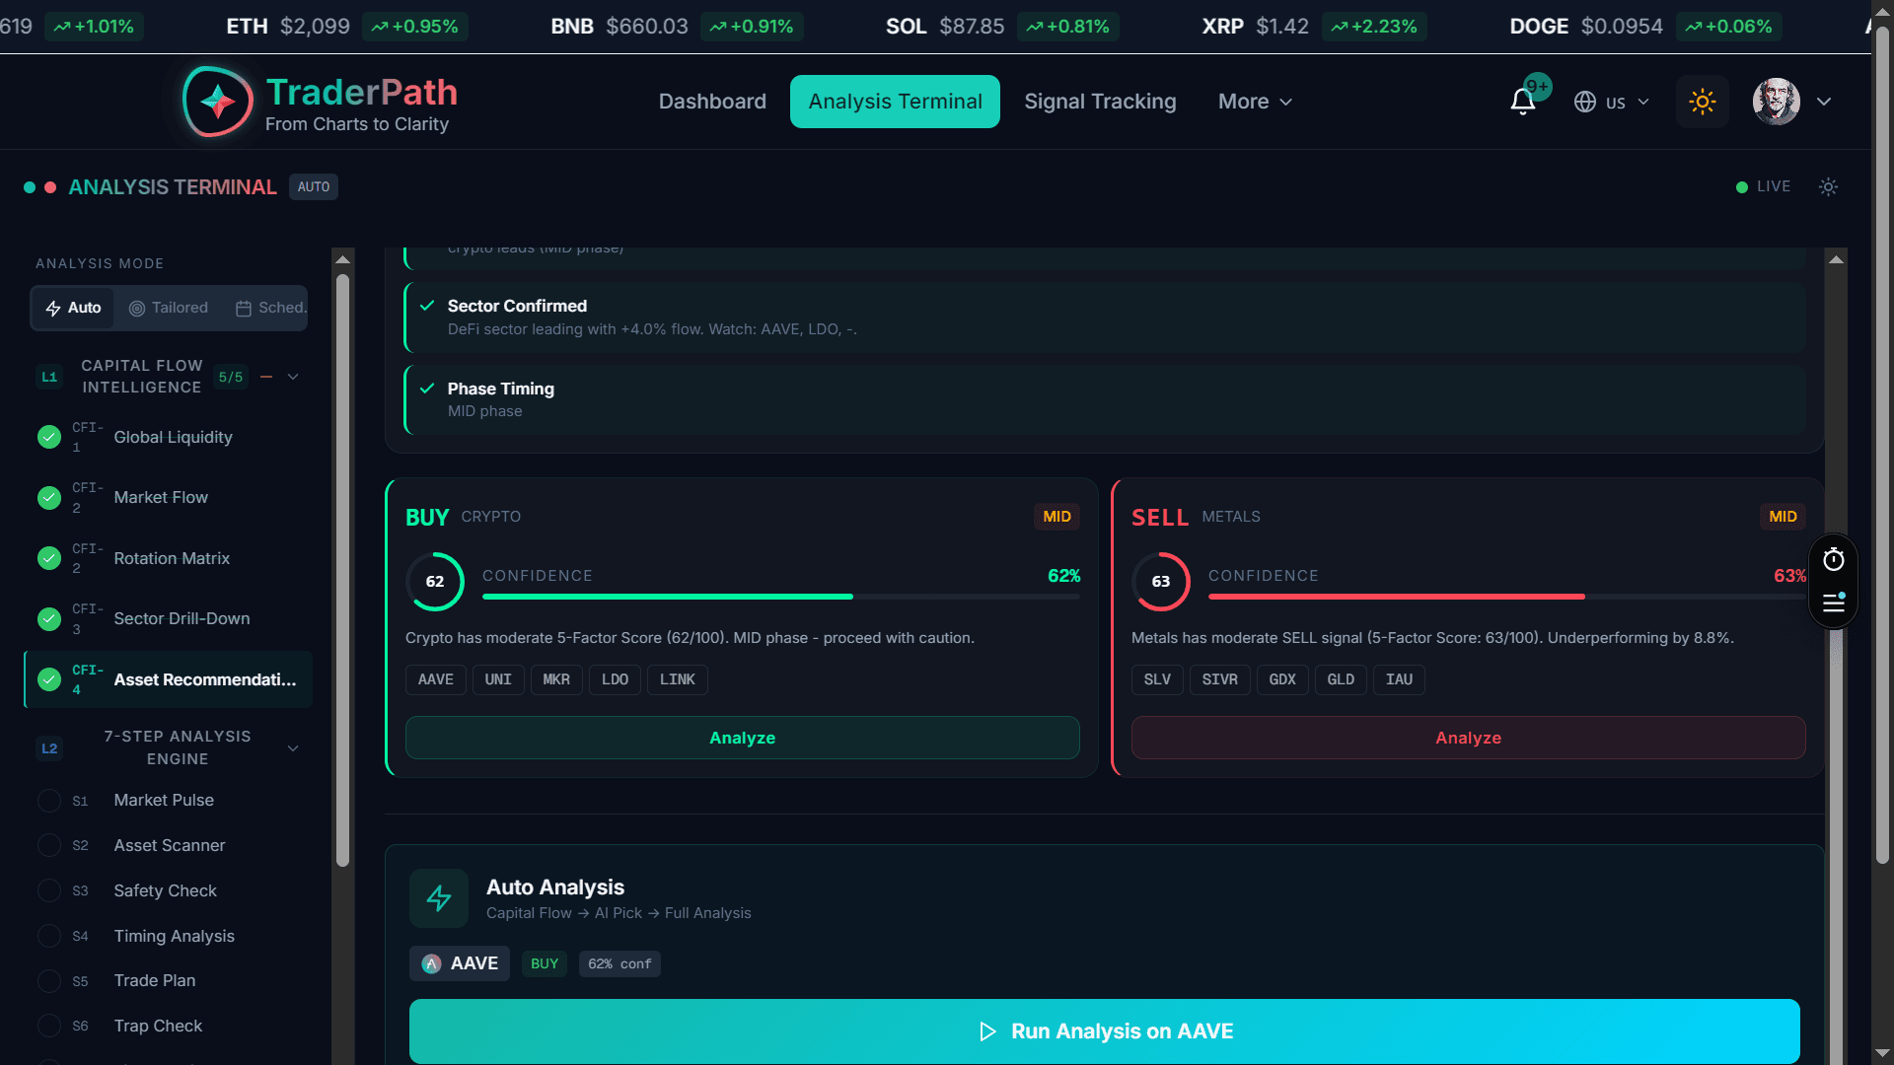Click the minus icon beside 5/5
Screen dimensions: 1894x1065
tap(266, 377)
